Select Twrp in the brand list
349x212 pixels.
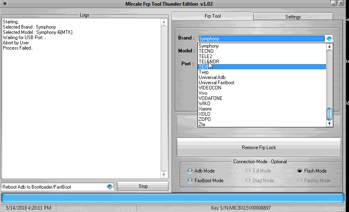tap(262, 72)
